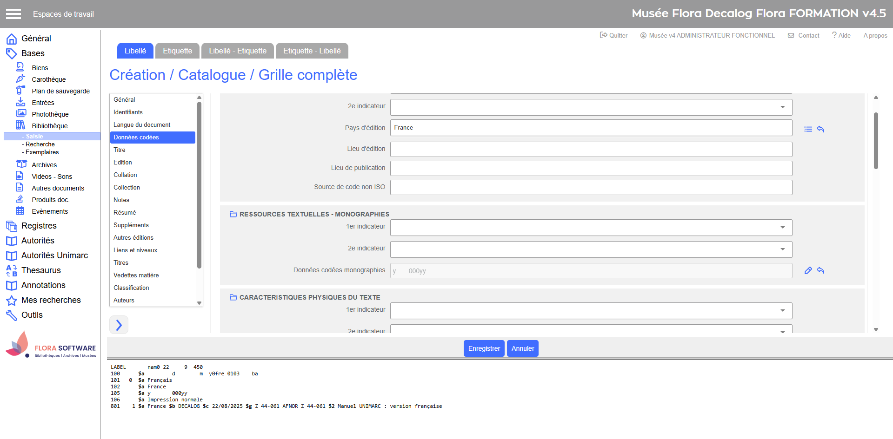Collapse the Caractéristiques physiques du texte section
This screenshot has height=439, width=893.
click(233, 297)
